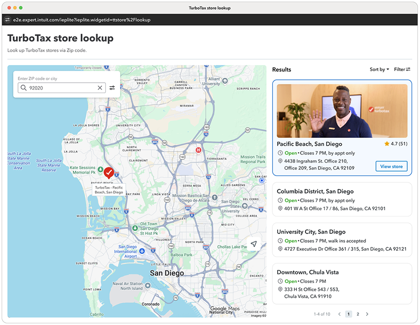Open the Downtown, Chula Vista result
Viewport: 420px width, 325px height.
pos(342,284)
